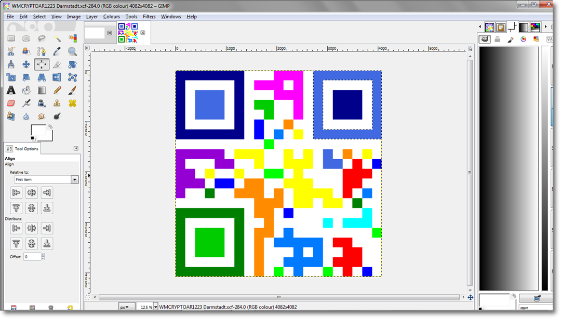561x319 pixels.
Task: Select the Perspective Clone tool
Action: (x=11, y=116)
